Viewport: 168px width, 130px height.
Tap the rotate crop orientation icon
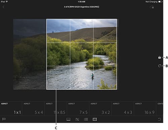click(x=160, y=66)
